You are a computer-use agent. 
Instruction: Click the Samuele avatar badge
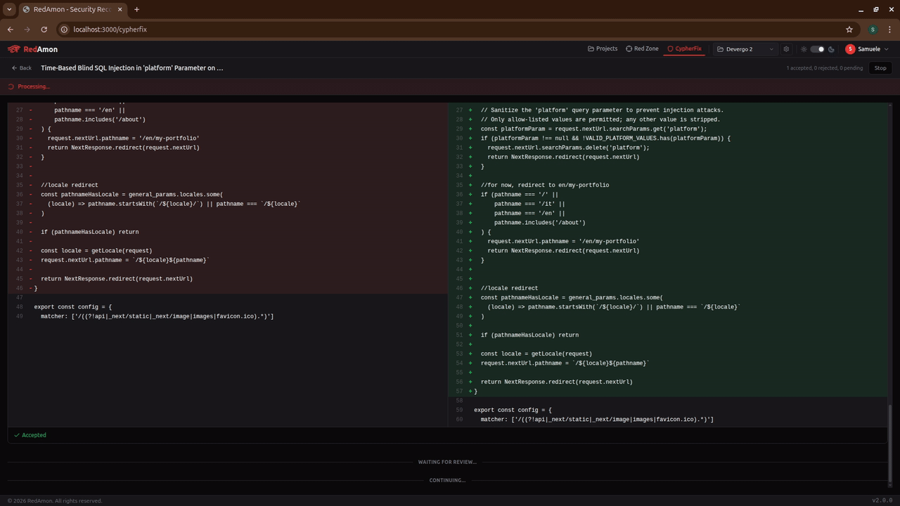coord(849,48)
